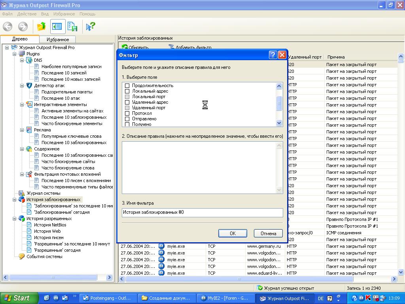This screenshot has width=405, height=304.
Task: Click the root Журнал Outpost Firewall Pro icon
Action: coord(14,47)
